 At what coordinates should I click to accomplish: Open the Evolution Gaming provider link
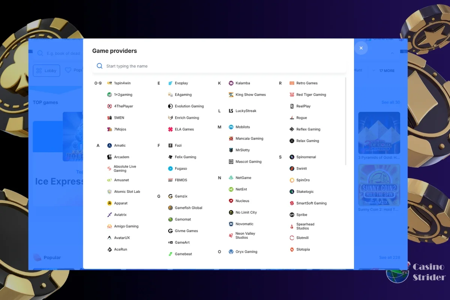[x=189, y=106]
